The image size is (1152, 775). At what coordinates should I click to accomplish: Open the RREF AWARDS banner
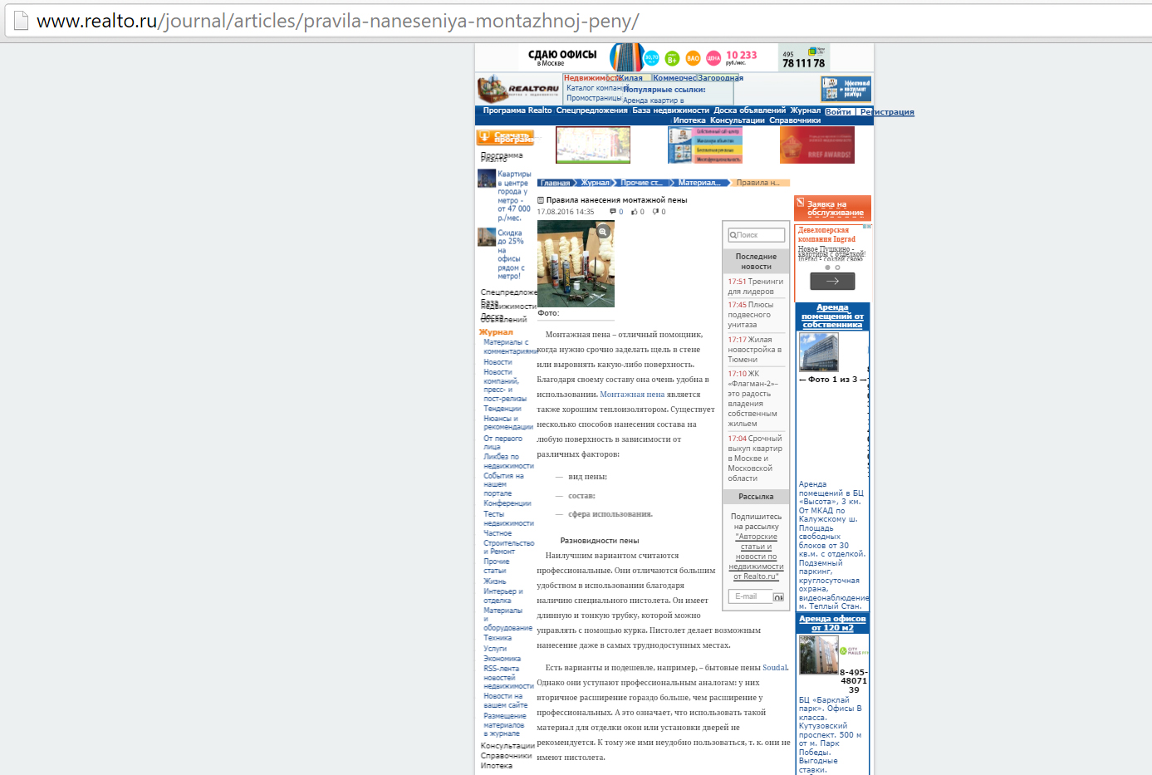click(x=817, y=145)
